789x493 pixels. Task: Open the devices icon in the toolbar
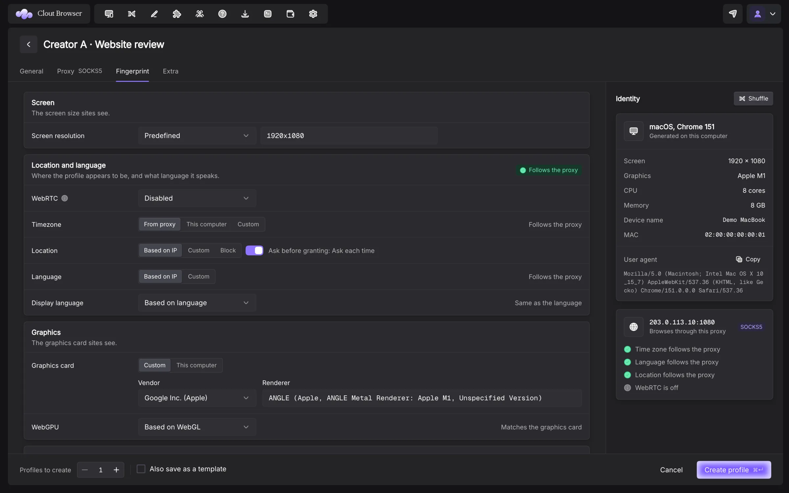[109, 14]
